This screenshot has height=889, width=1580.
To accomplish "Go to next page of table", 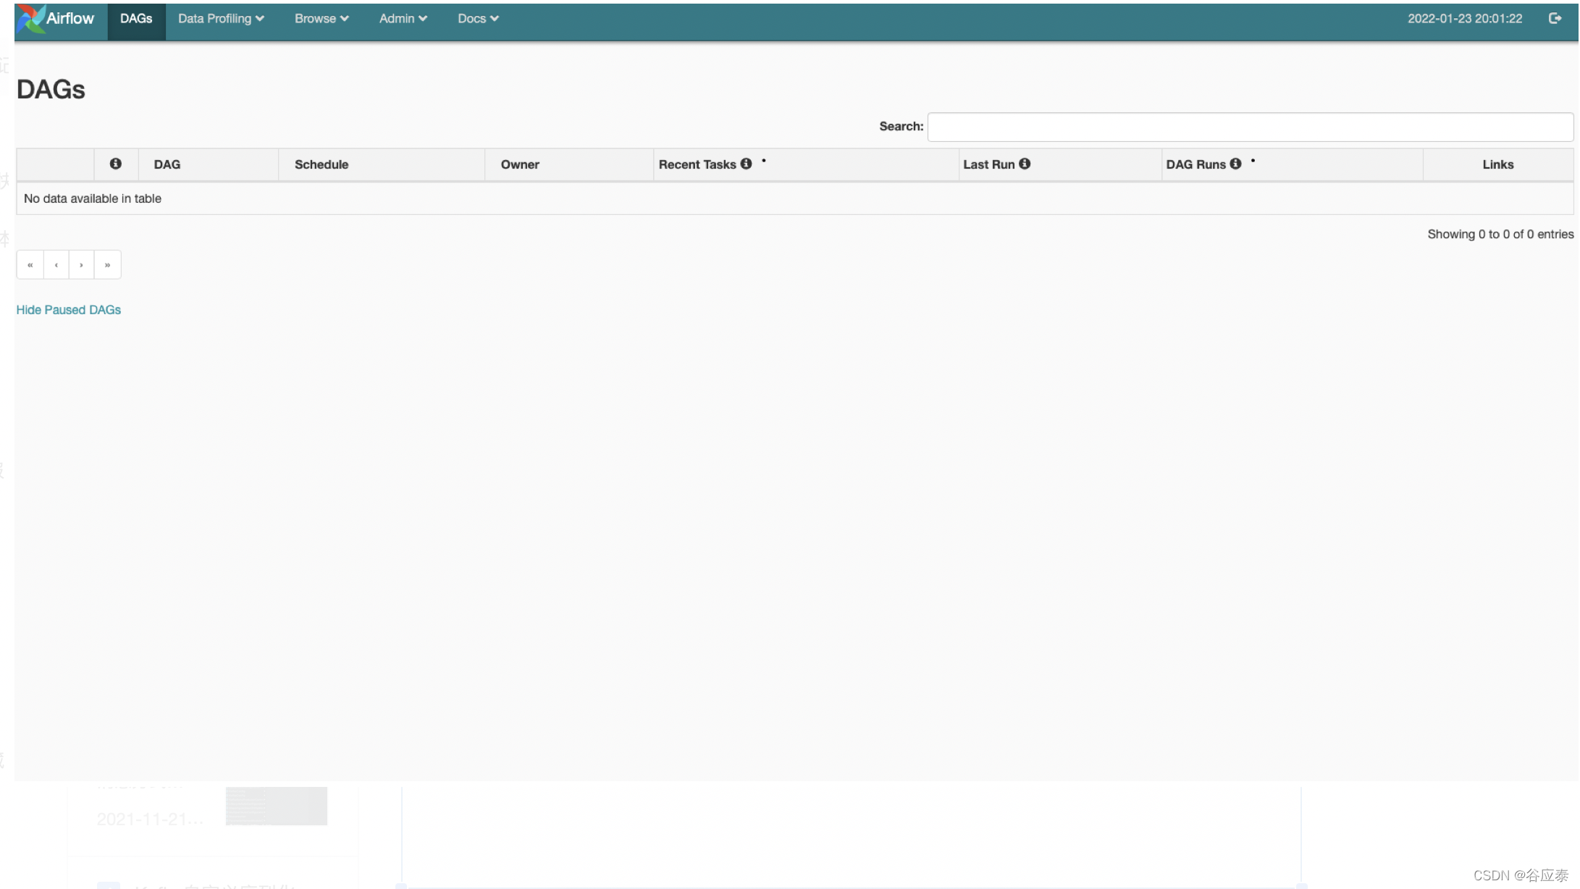I will click(81, 265).
